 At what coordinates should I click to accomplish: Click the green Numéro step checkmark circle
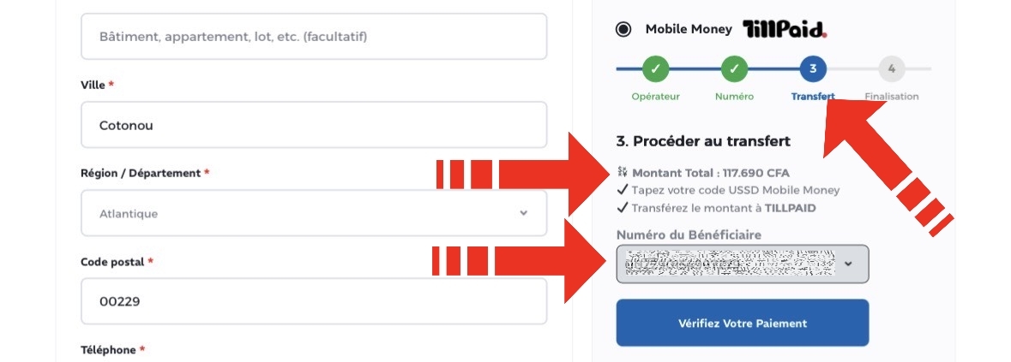pyautogui.click(x=734, y=68)
